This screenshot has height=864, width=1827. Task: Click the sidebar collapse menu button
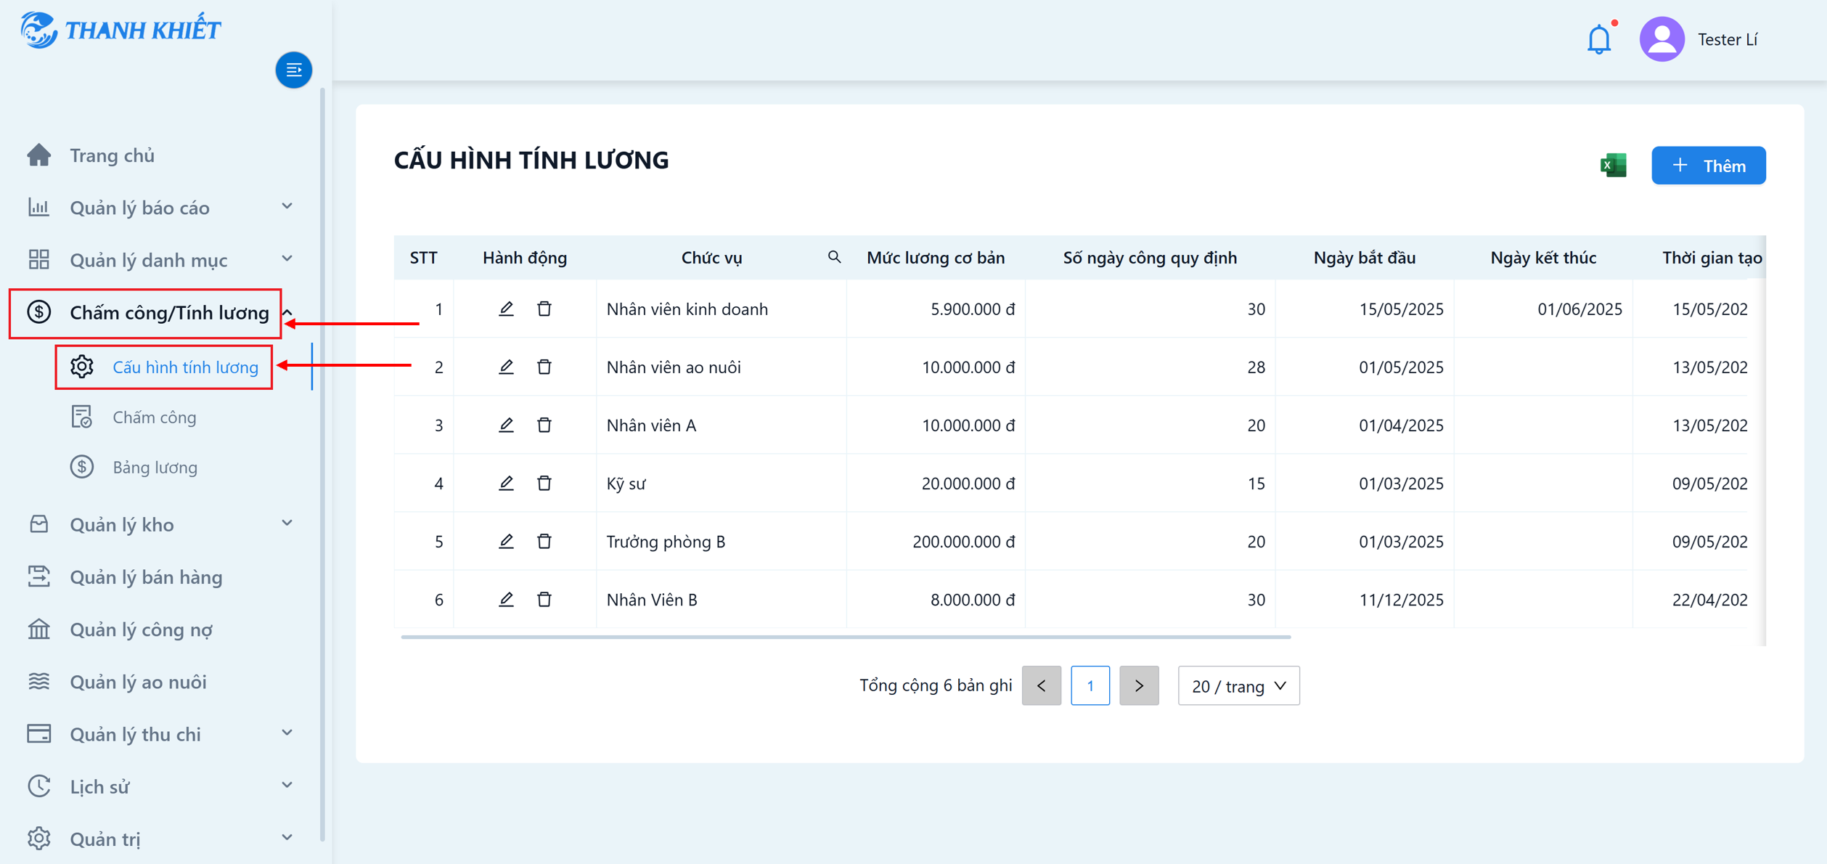click(x=293, y=70)
